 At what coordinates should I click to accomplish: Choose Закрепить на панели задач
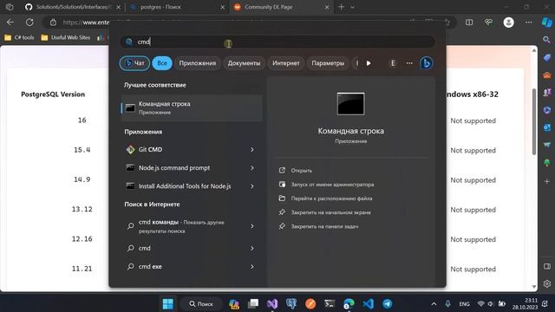pyautogui.click(x=318, y=226)
